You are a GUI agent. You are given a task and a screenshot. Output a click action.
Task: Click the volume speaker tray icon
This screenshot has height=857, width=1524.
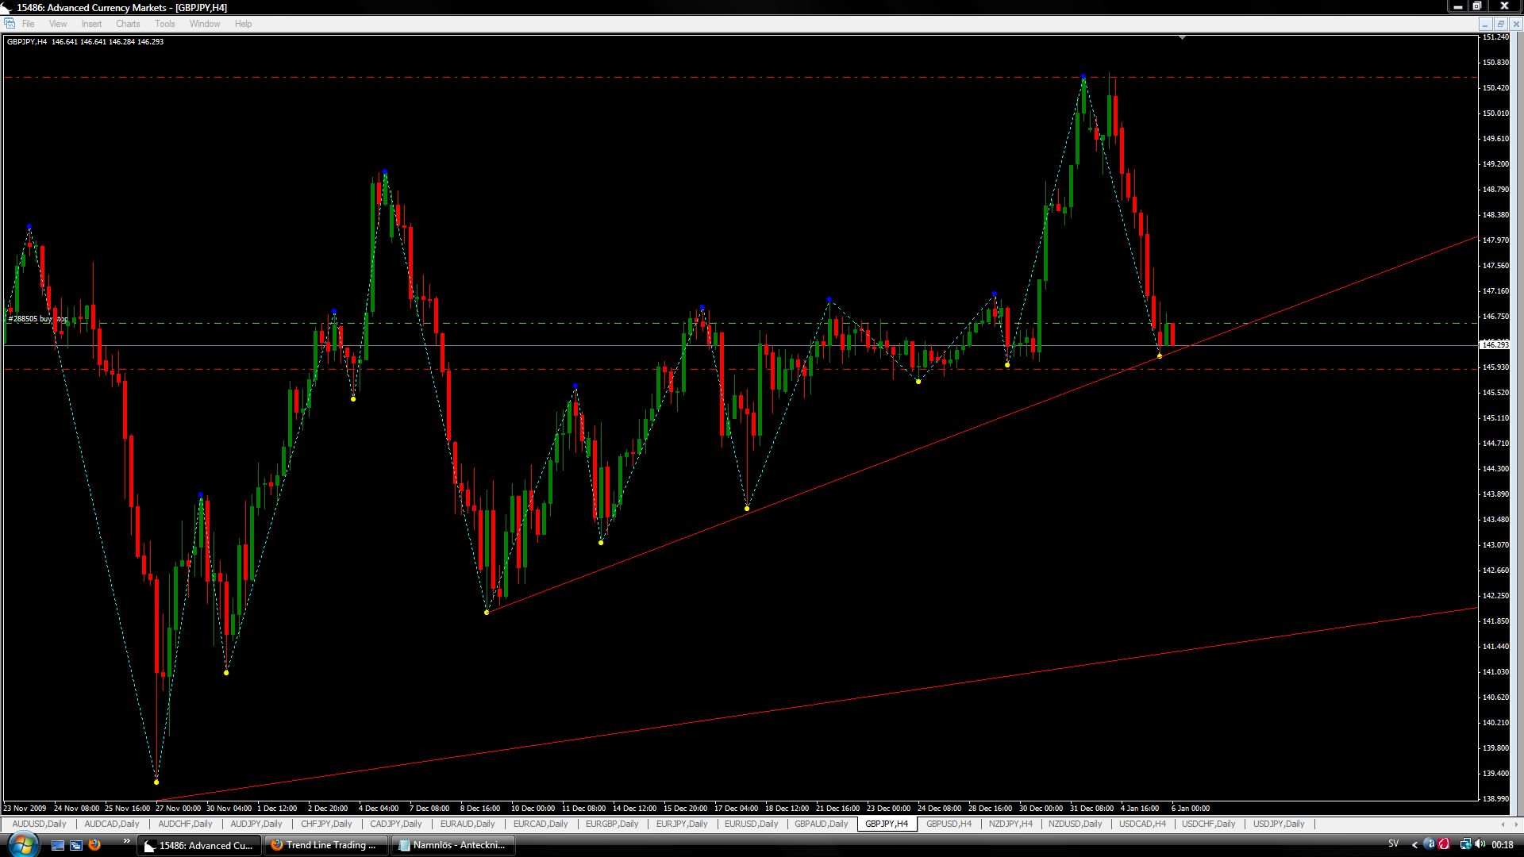[x=1480, y=844]
